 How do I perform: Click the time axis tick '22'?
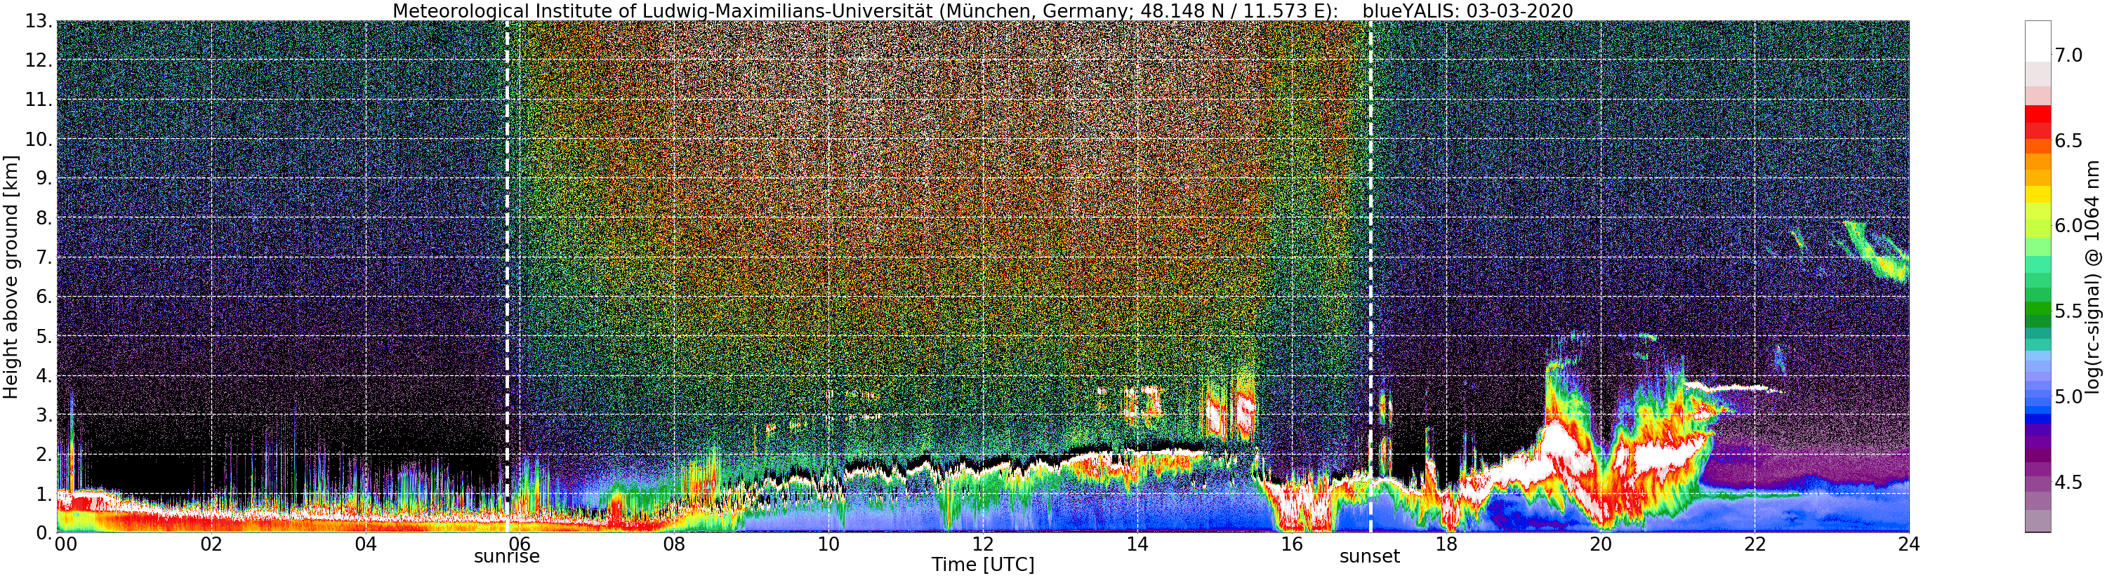tap(1755, 544)
